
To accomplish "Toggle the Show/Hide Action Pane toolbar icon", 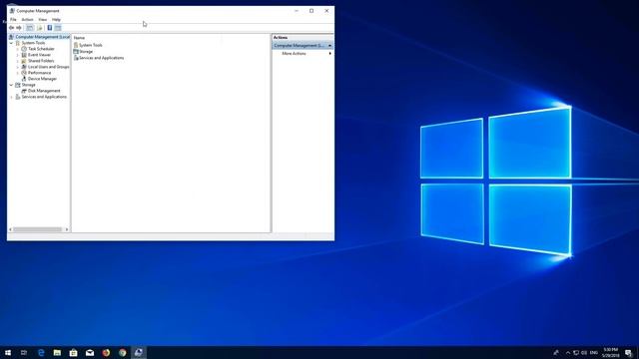I will point(58,28).
